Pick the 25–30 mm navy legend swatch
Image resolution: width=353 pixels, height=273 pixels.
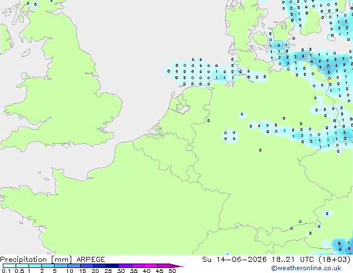click(112, 266)
